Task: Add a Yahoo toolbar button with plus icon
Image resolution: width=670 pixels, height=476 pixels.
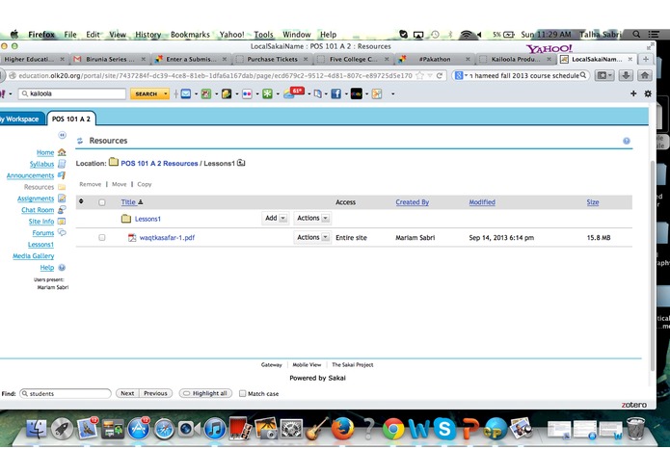Action: pyautogui.click(x=633, y=93)
